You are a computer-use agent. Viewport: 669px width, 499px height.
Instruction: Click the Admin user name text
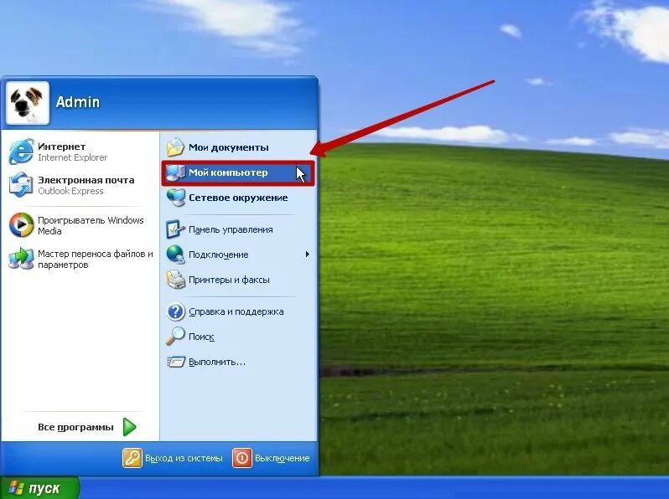(x=78, y=102)
